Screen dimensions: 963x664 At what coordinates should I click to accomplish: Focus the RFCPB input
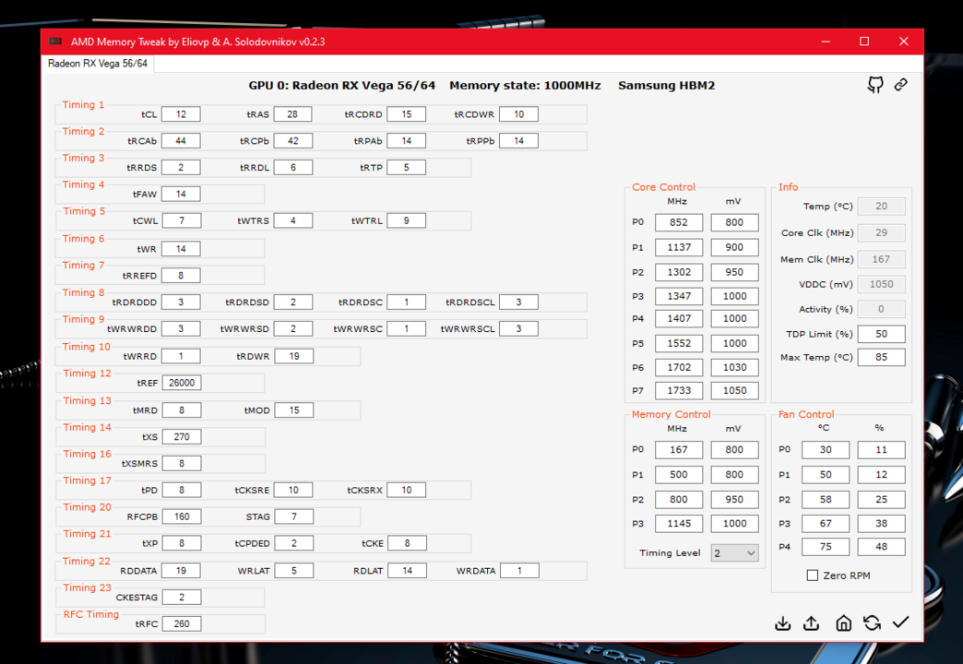[181, 516]
